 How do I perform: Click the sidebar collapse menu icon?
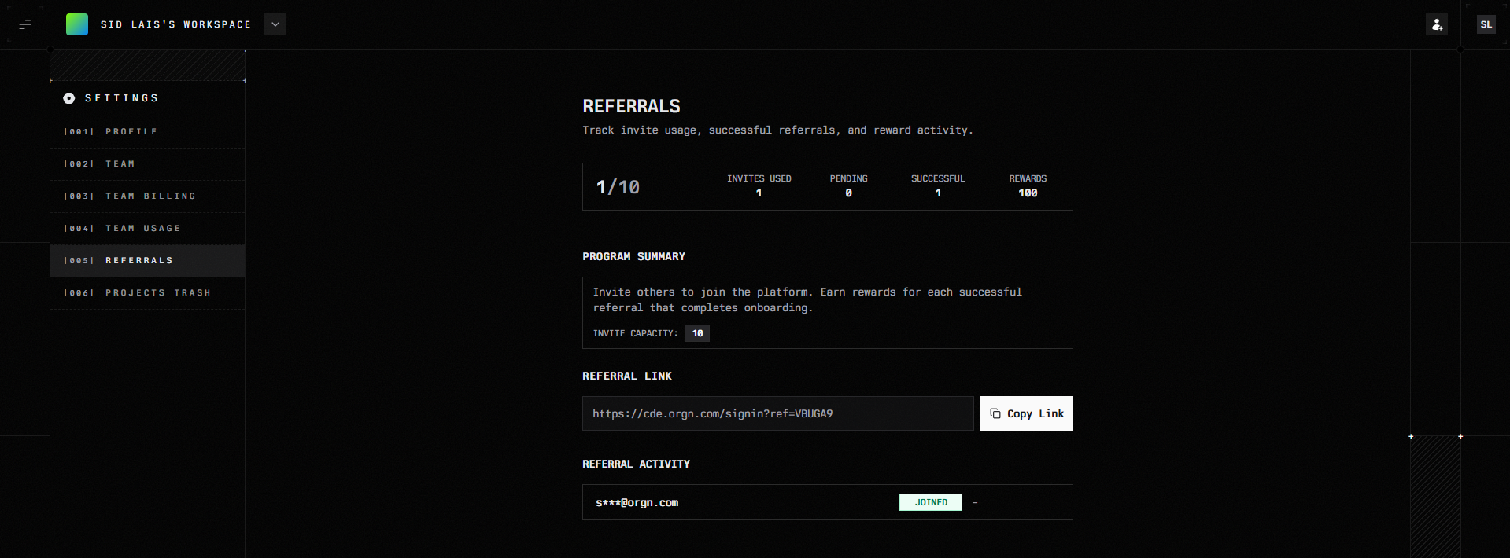(25, 24)
